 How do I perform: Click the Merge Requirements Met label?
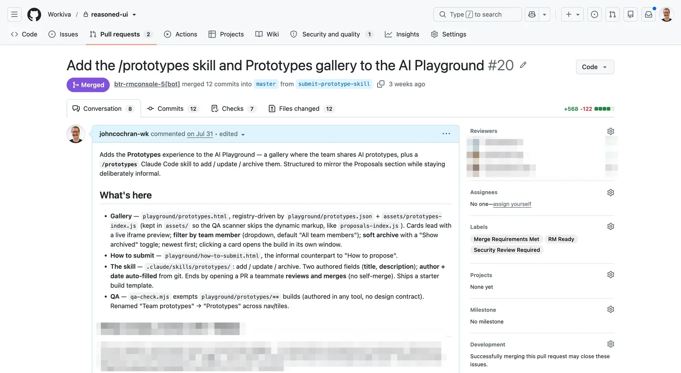tap(506, 239)
